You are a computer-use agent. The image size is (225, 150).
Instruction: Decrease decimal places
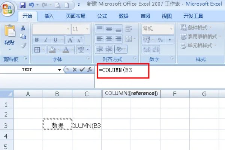pyautogui.click(x=156, y=49)
